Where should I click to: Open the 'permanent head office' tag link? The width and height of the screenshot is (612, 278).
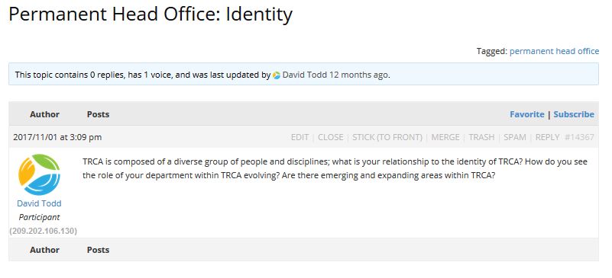tap(554, 51)
